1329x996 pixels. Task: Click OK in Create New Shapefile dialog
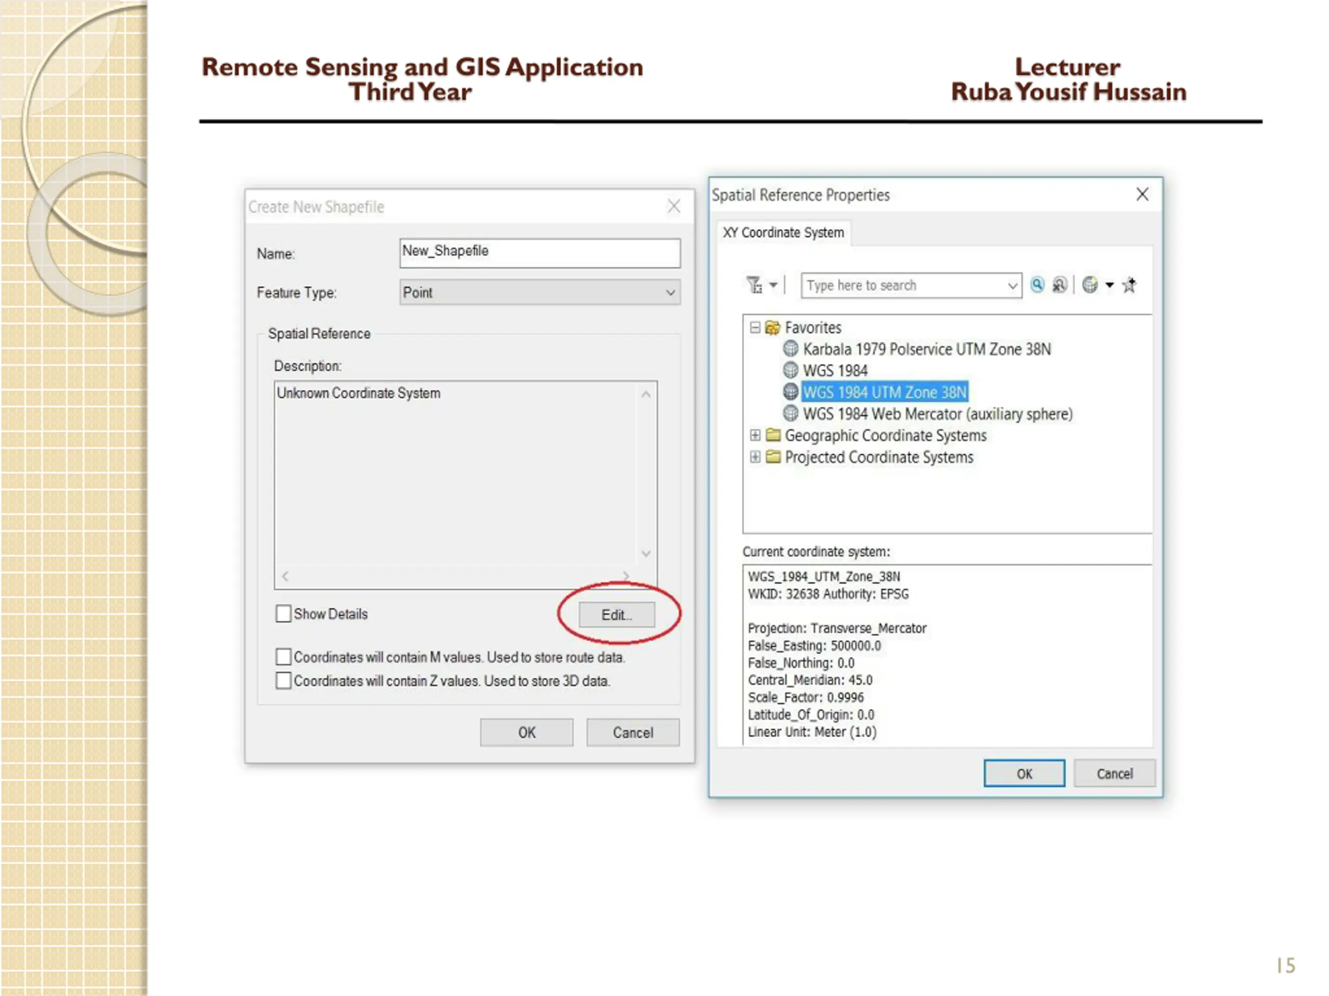(526, 732)
